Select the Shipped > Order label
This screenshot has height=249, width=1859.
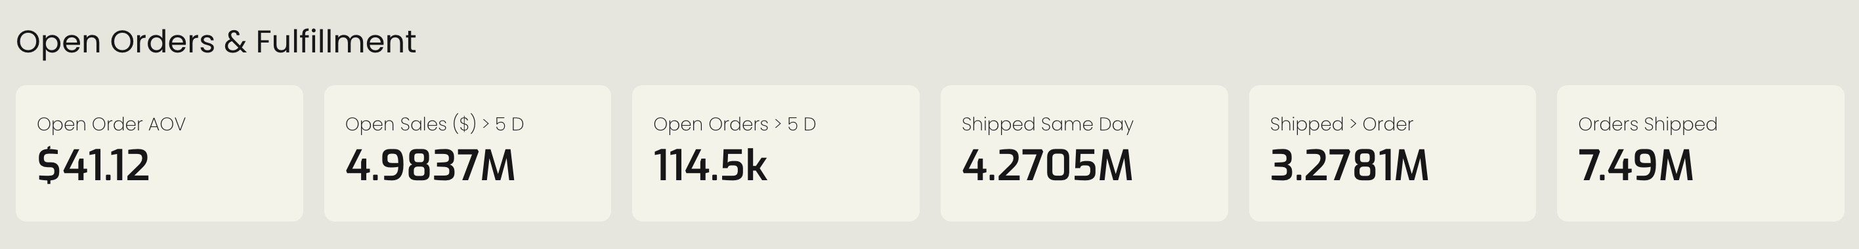pos(1342,124)
